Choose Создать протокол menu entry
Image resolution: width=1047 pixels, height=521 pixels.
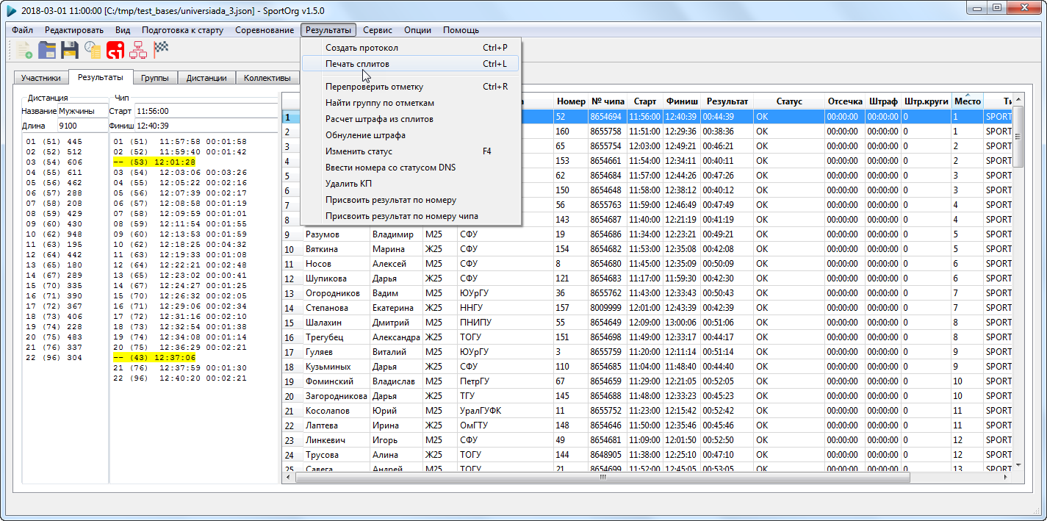[411, 48]
